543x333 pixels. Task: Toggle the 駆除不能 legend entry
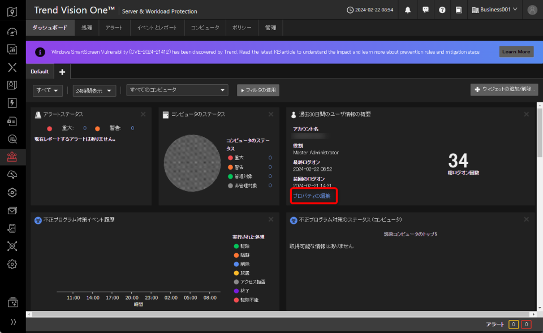[246, 300]
